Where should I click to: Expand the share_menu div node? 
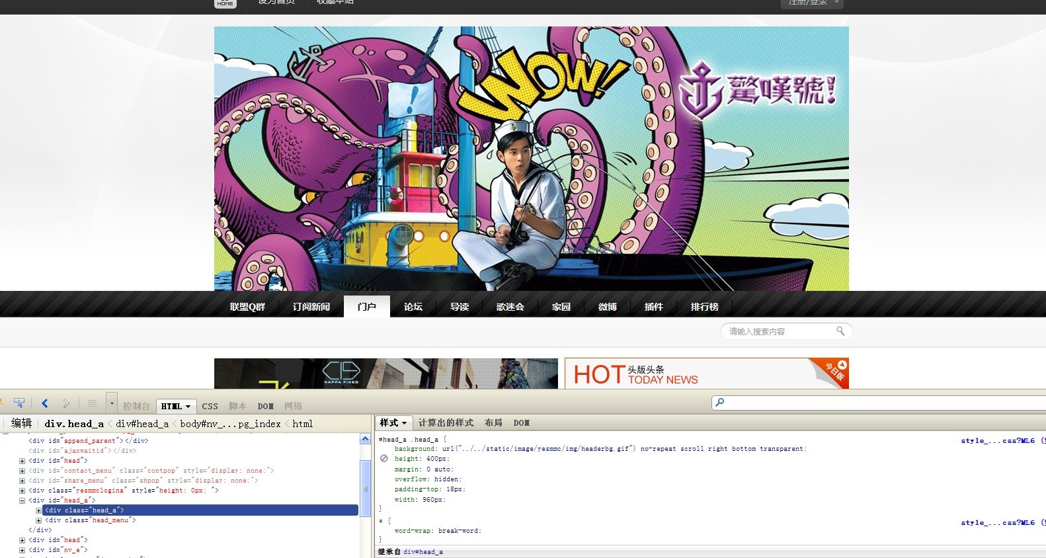click(22, 481)
